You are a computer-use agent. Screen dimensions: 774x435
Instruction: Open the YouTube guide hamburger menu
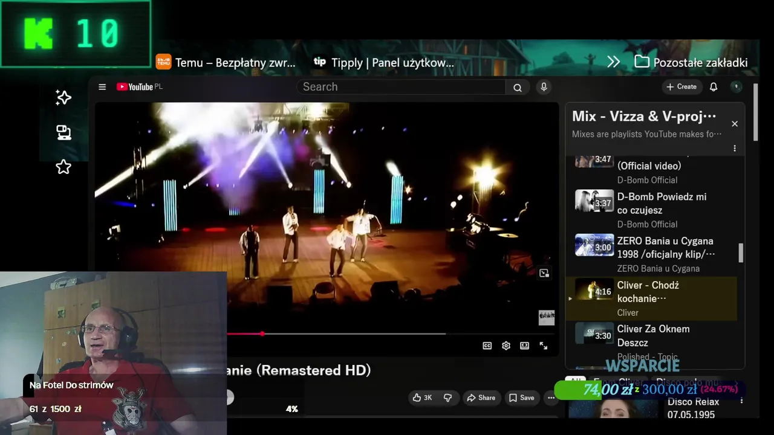[102, 87]
